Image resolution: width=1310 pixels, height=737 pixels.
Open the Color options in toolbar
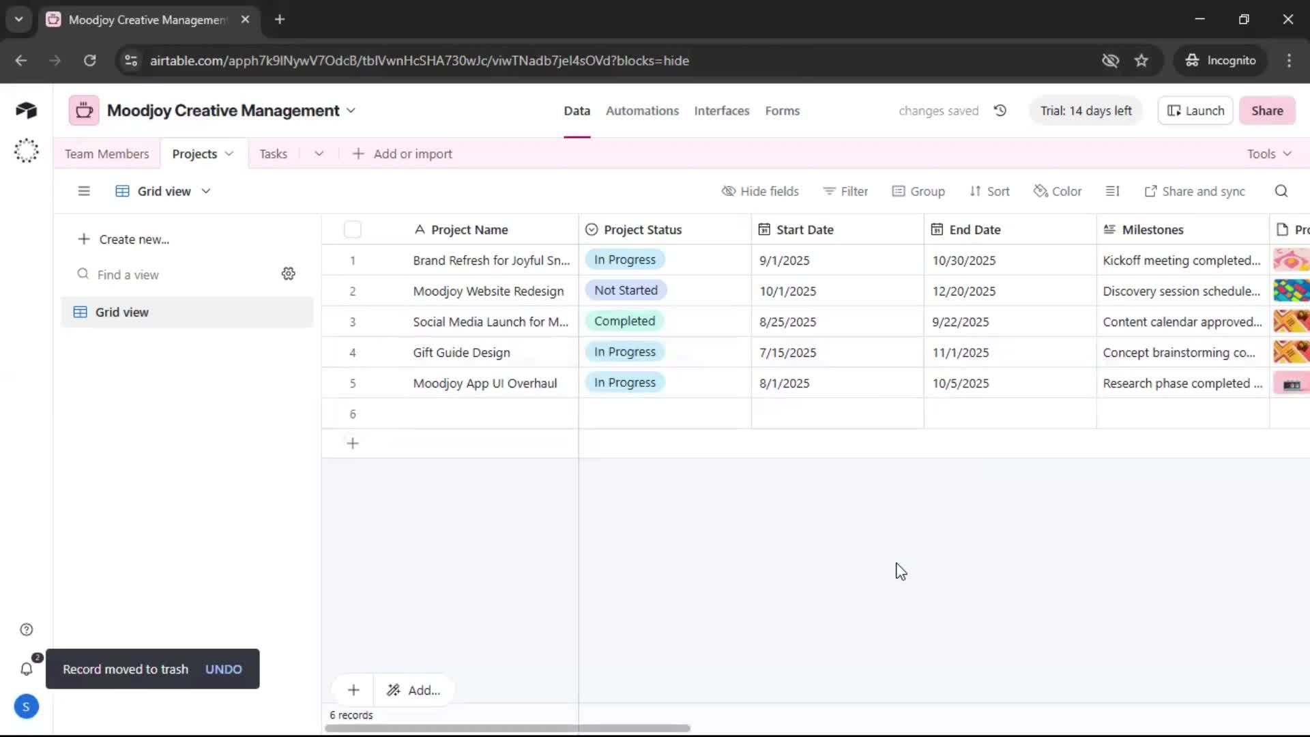click(1058, 191)
